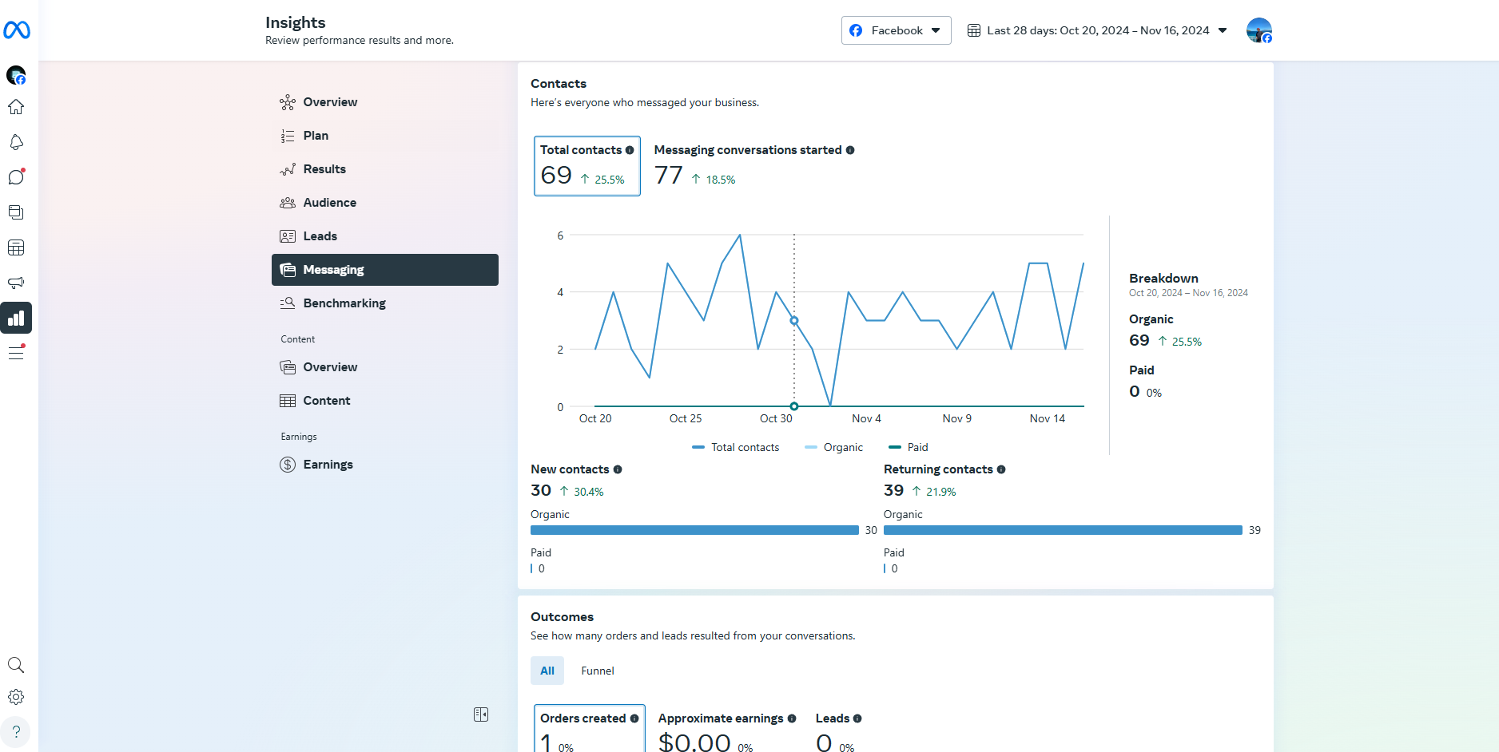The height and width of the screenshot is (752, 1499).
Task: Click the account avatar at top right
Action: [1259, 30]
